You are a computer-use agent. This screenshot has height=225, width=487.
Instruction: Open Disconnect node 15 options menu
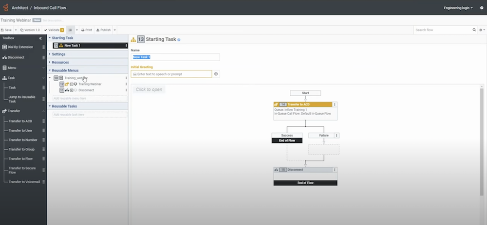[335, 170]
